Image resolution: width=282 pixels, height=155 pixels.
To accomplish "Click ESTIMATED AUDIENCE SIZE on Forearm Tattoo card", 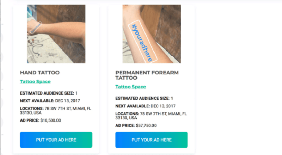I will [x=142, y=98].
